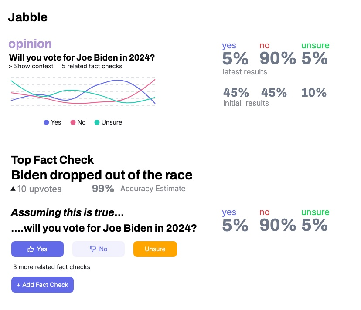The width and height of the screenshot is (361, 310).
Task: Click inside the opinion trend chart
Action: click(x=83, y=91)
